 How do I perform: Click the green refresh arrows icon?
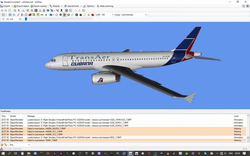point(88,15)
